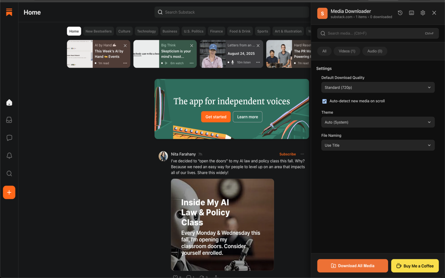Switch to the Finance category
The image size is (445, 278).
pos(216,31)
